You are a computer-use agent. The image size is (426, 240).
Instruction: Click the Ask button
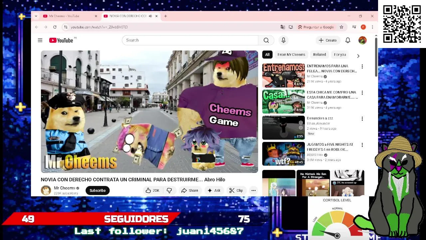coord(214,191)
